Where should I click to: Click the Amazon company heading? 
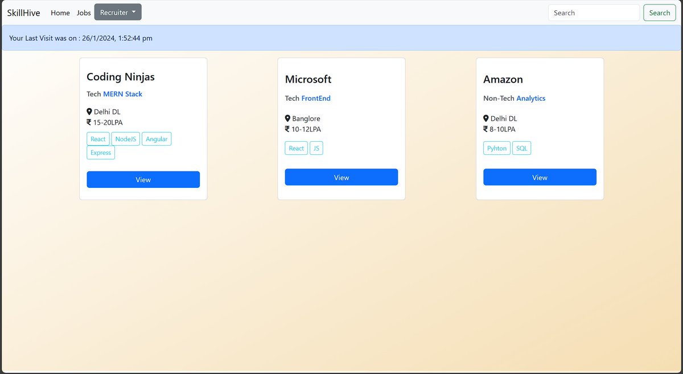(x=503, y=79)
